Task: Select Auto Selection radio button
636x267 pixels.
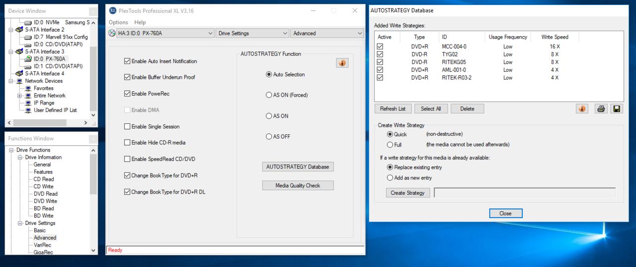Action: [269, 74]
